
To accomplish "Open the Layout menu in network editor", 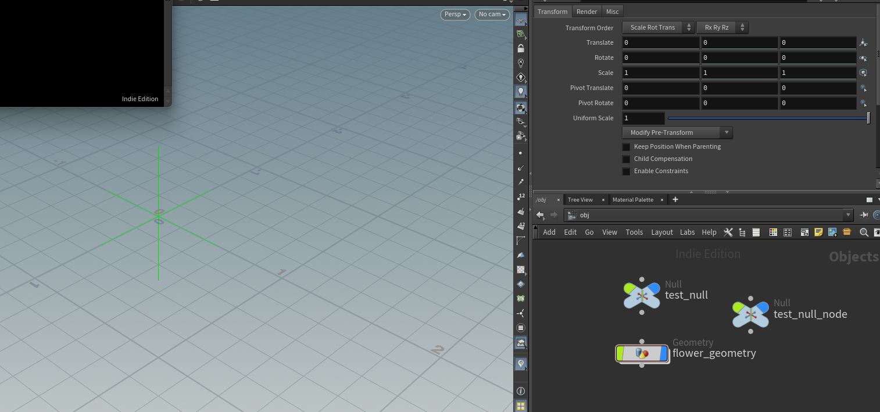I will 661,232.
